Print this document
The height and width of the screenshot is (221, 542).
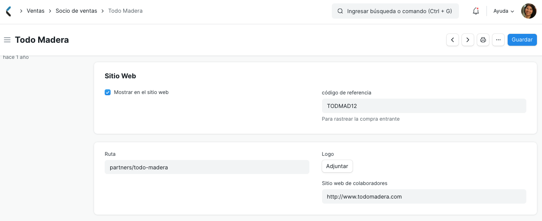483,40
